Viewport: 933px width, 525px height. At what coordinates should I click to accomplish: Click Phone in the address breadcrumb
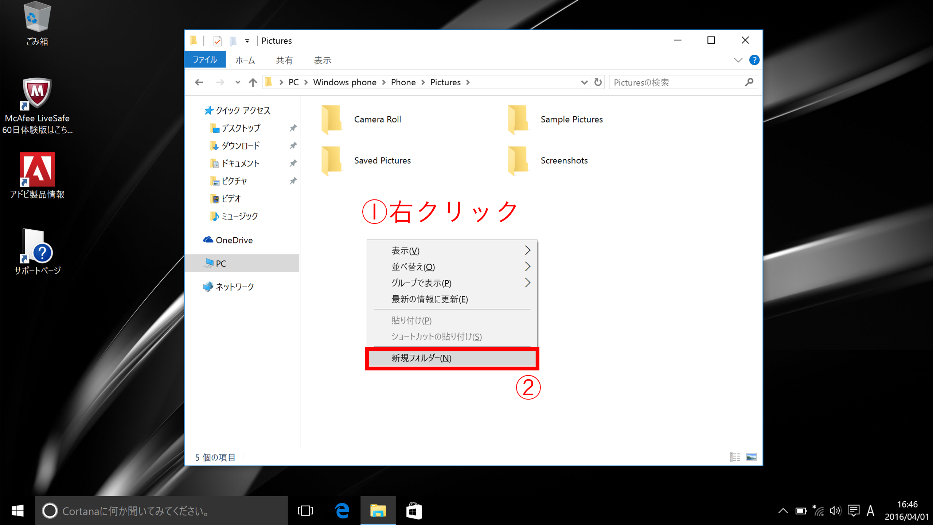(x=403, y=82)
